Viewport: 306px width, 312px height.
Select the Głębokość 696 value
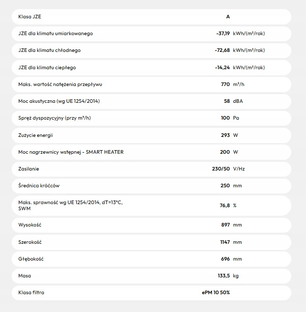coord(226,259)
